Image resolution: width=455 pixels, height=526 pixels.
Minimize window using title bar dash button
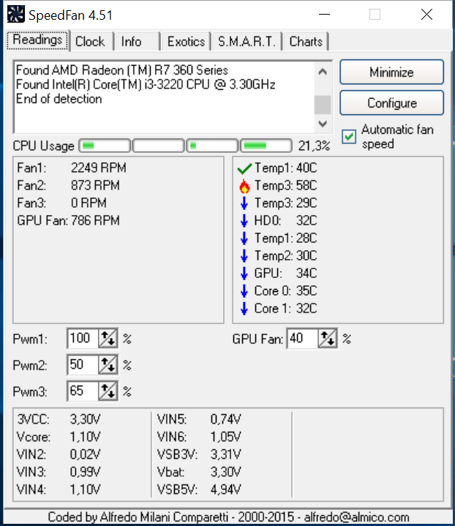tap(324, 15)
